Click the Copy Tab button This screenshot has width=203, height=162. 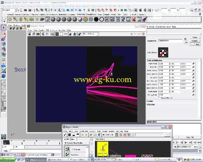point(190,137)
